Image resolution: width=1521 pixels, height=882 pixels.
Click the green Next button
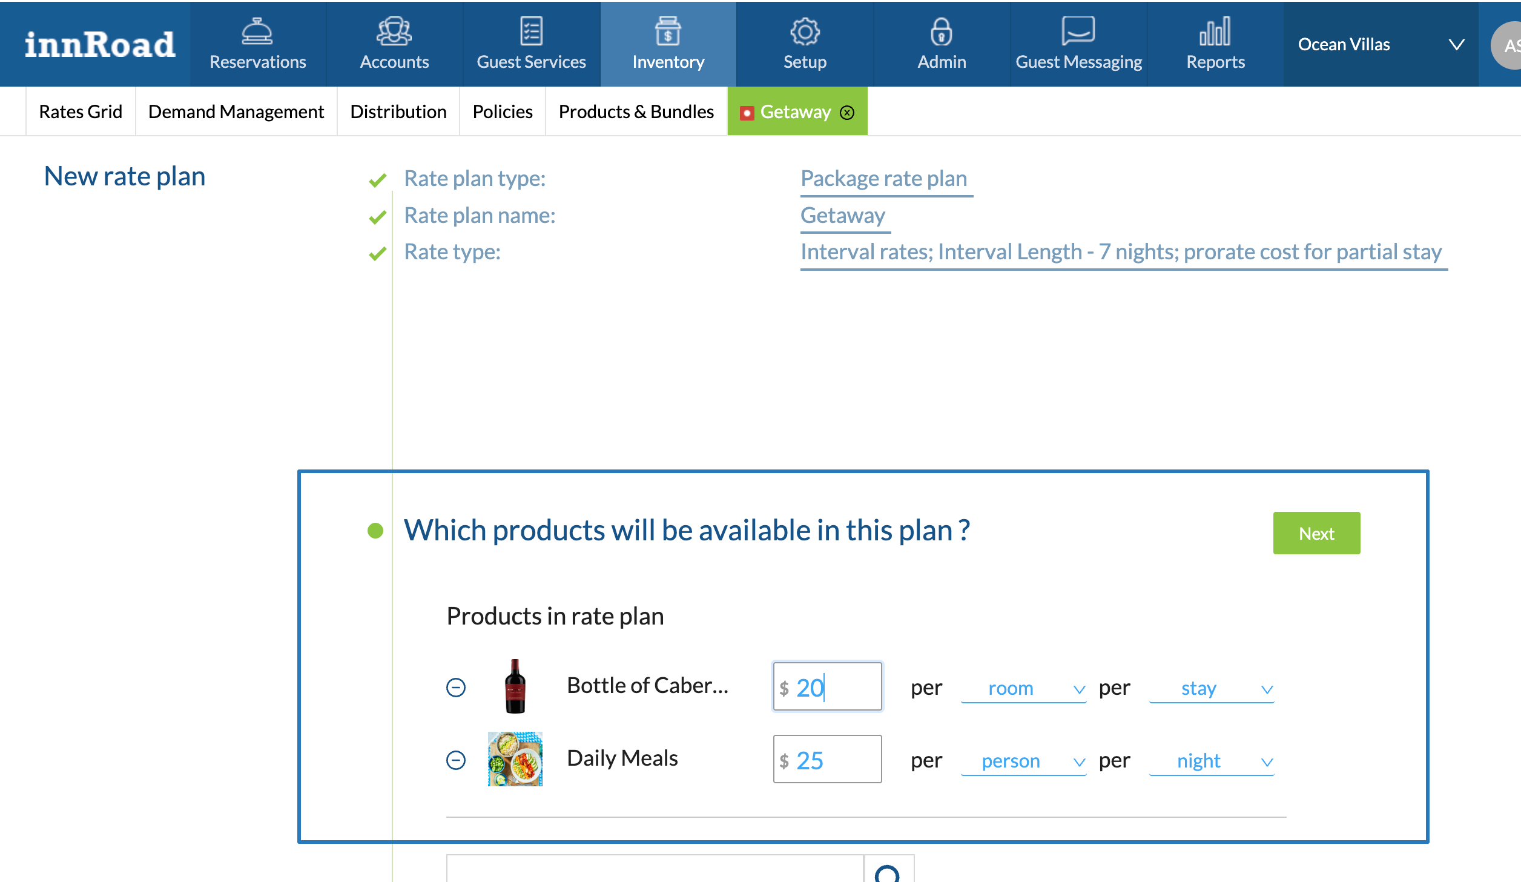[1316, 533]
